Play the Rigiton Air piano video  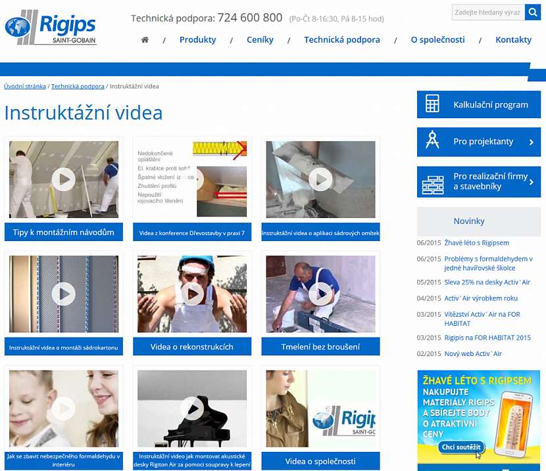(x=192, y=409)
